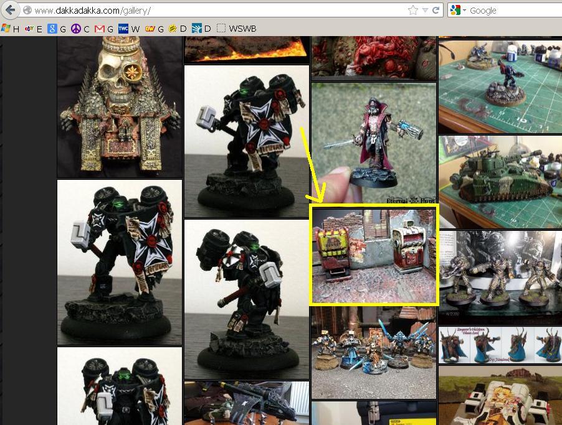
Task: Click the globe site identity icon
Action: pyautogui.click(x=27, y=11)
